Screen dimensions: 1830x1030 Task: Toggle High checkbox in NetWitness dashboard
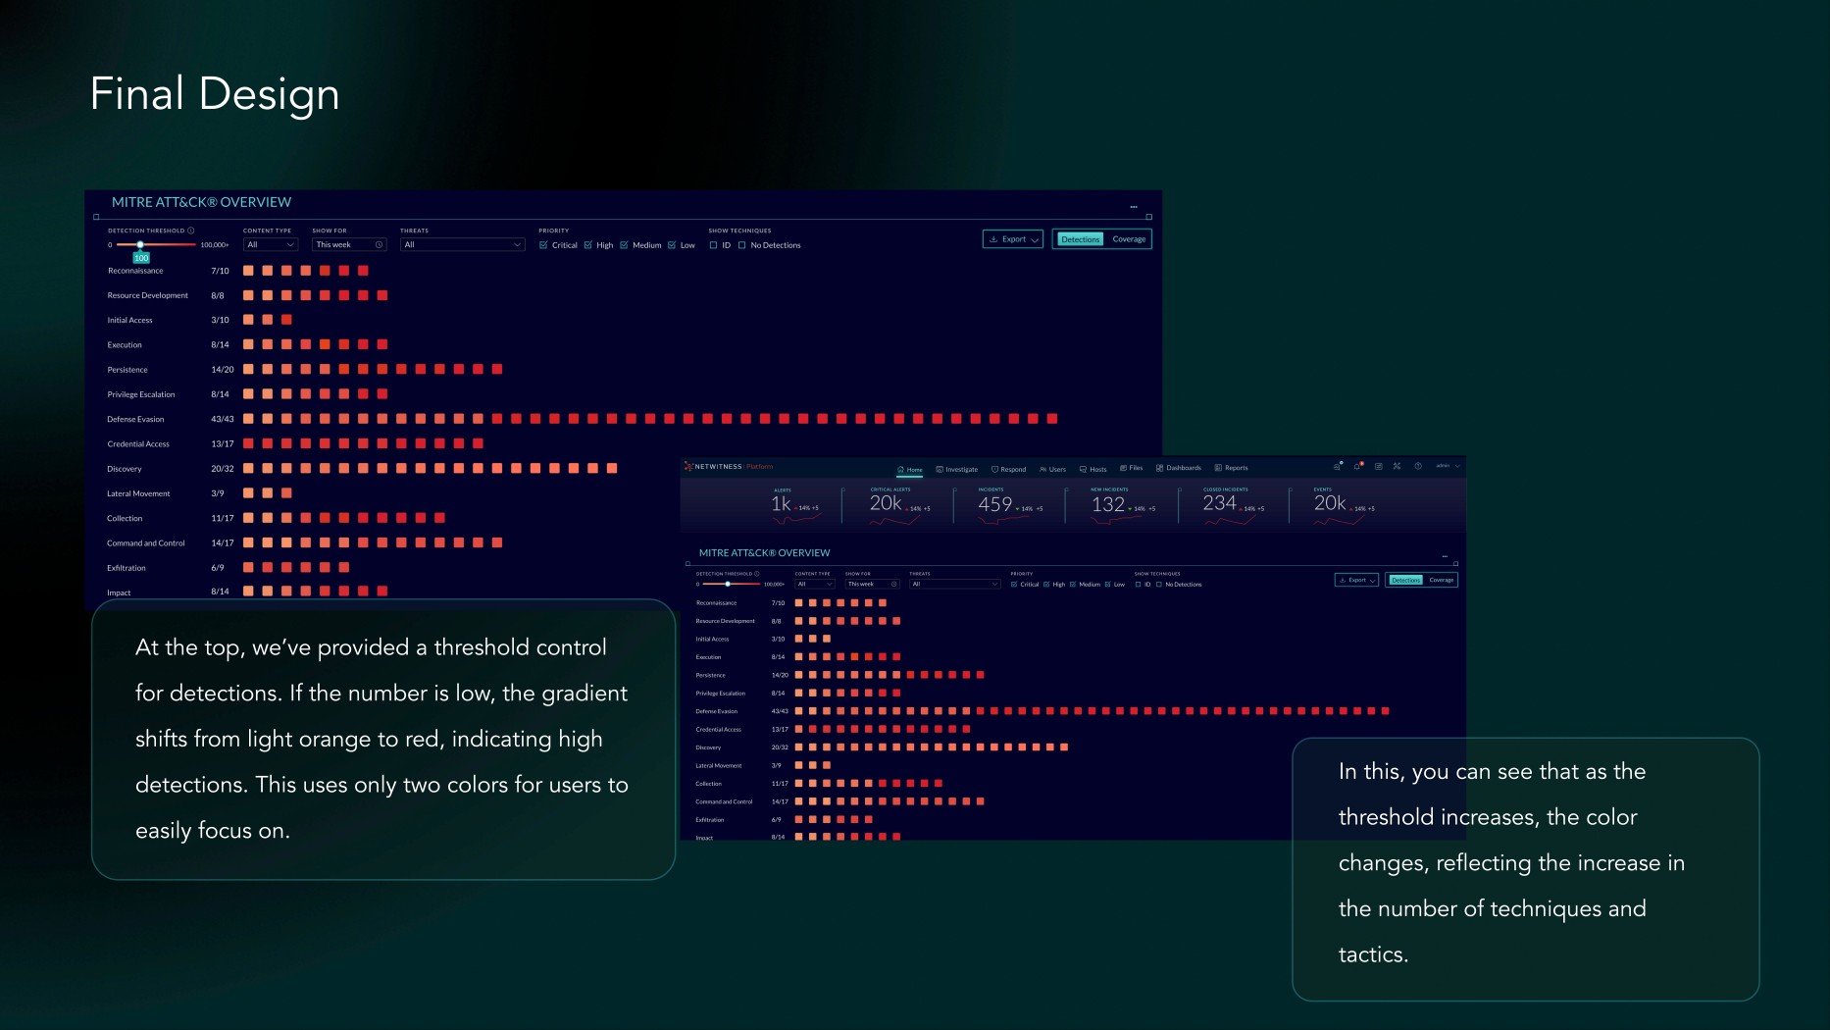1046,585
